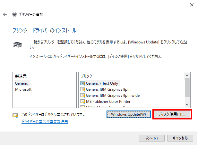The image size is (197, 145).
Task: Click the MS Publisher Color Printer icon
Action: coord(83,101)
